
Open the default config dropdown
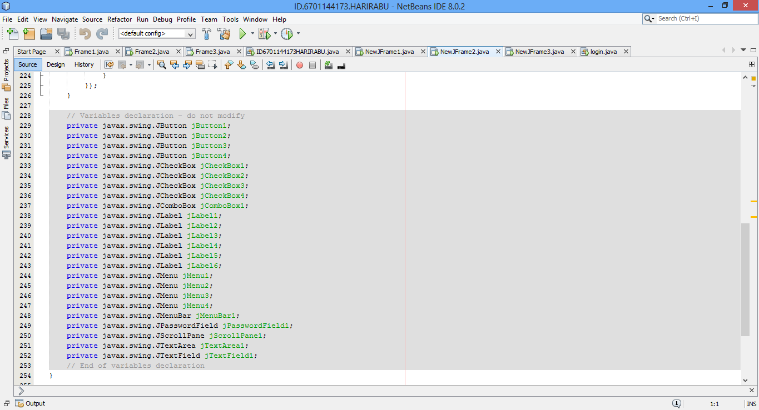[191, 33]
